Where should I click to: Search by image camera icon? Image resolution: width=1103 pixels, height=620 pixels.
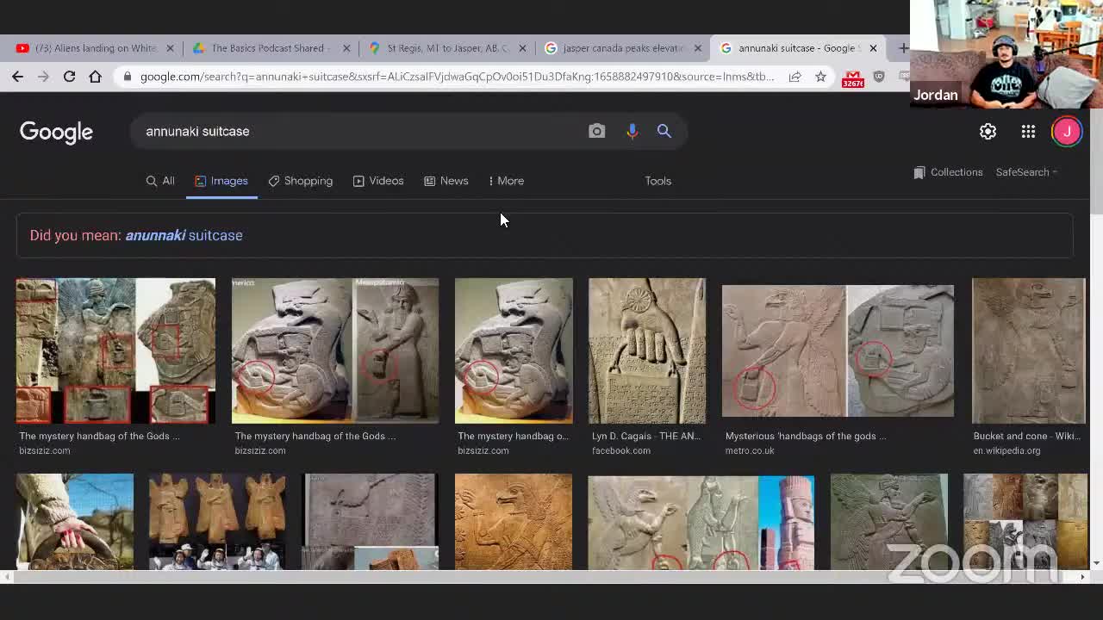596,131
